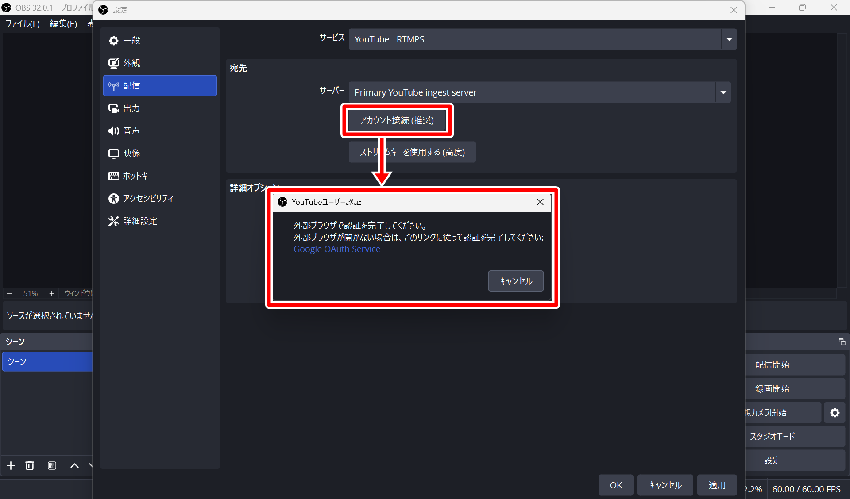
Task: Open the Output (出力) settings icon
Action: pos(114,108)
